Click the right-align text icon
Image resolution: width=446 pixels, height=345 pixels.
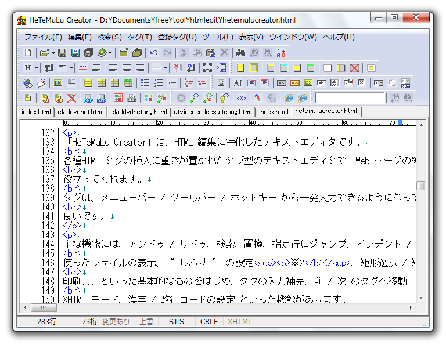pos(140,68)
